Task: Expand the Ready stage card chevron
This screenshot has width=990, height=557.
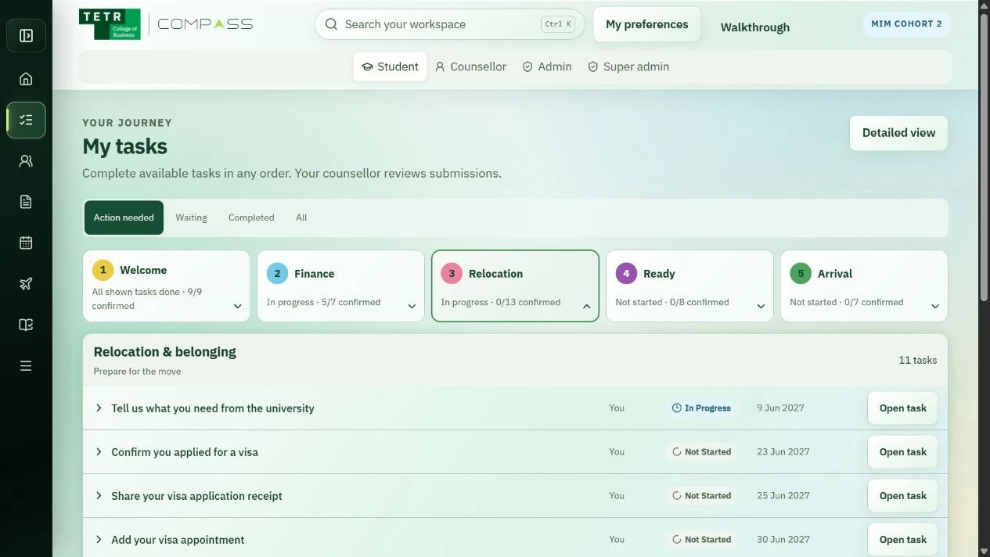Action: click(x=761, y=307)
